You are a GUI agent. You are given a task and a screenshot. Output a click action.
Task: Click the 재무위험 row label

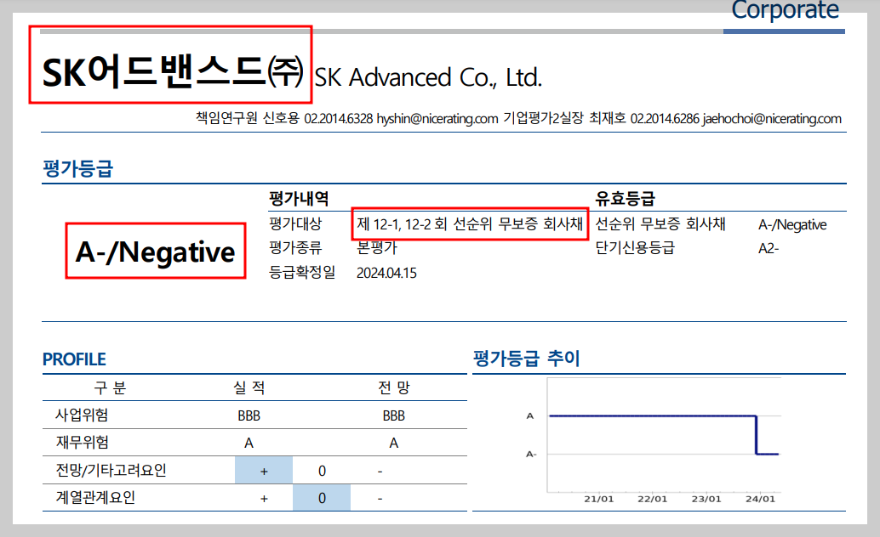[82, 443]
